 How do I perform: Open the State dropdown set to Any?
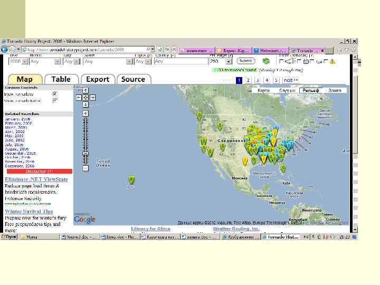[x=108, y=62]
